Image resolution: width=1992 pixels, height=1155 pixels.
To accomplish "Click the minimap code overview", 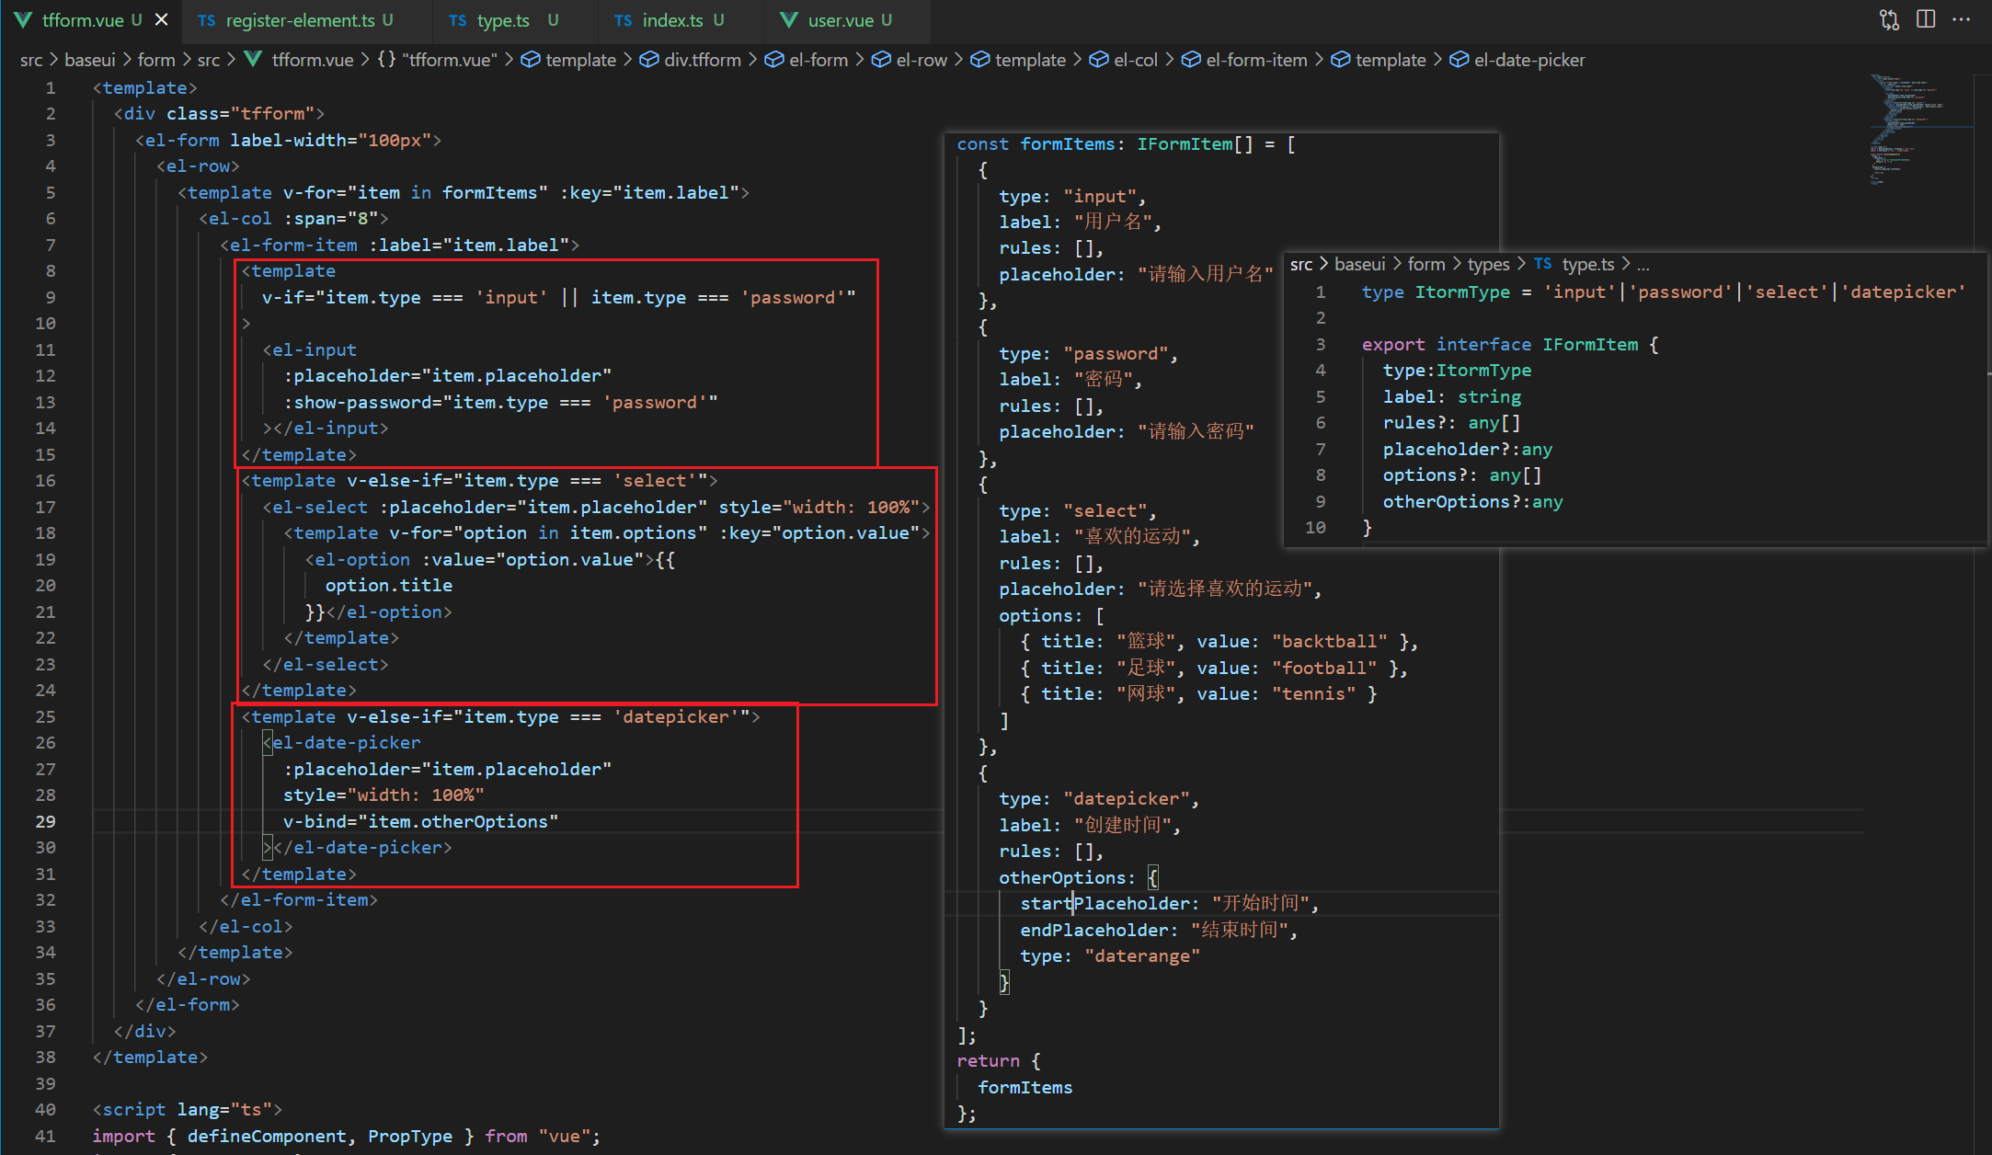I will pyautogui.click(x=1918, y=129).
